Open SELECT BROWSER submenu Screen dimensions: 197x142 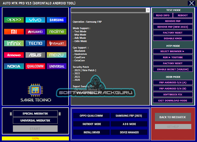173,51
